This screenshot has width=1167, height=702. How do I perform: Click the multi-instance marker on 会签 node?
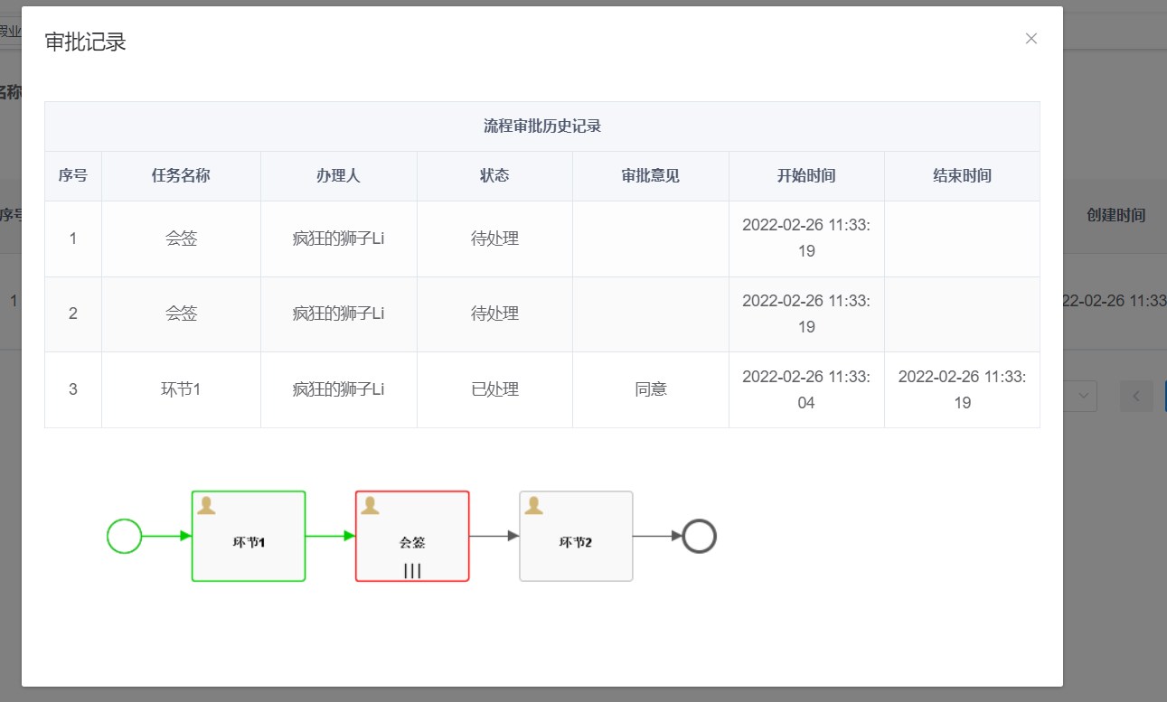[412, 570]
